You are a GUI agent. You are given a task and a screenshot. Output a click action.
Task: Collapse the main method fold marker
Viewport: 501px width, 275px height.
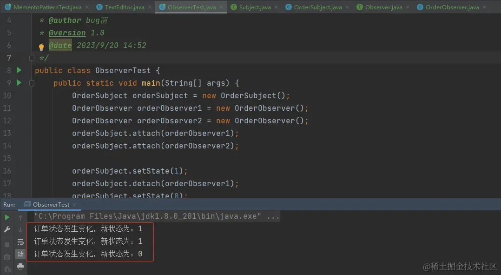click(32, 83)
